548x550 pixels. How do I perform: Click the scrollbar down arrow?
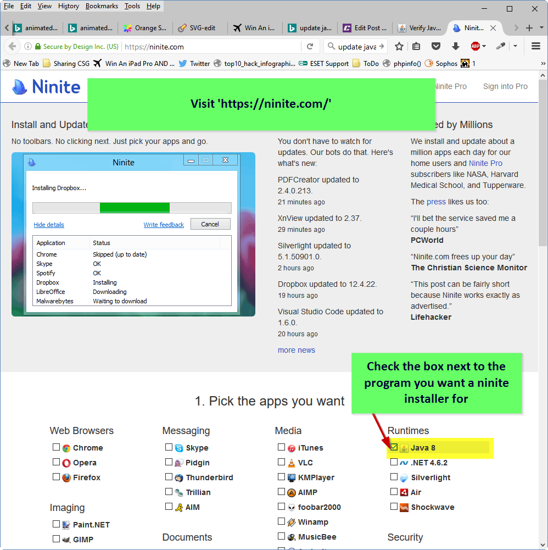coord(543,545)
